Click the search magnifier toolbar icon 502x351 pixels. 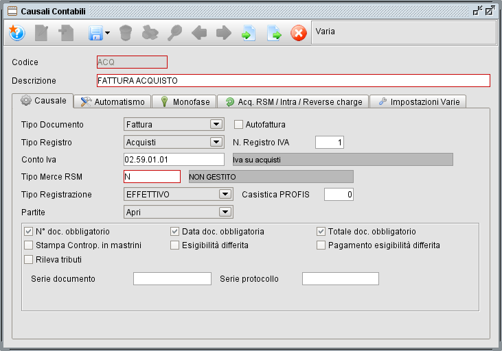(x=174, y=33)
